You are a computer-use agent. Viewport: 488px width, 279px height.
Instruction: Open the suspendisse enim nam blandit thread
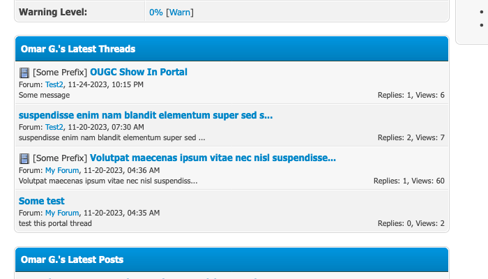146,115
